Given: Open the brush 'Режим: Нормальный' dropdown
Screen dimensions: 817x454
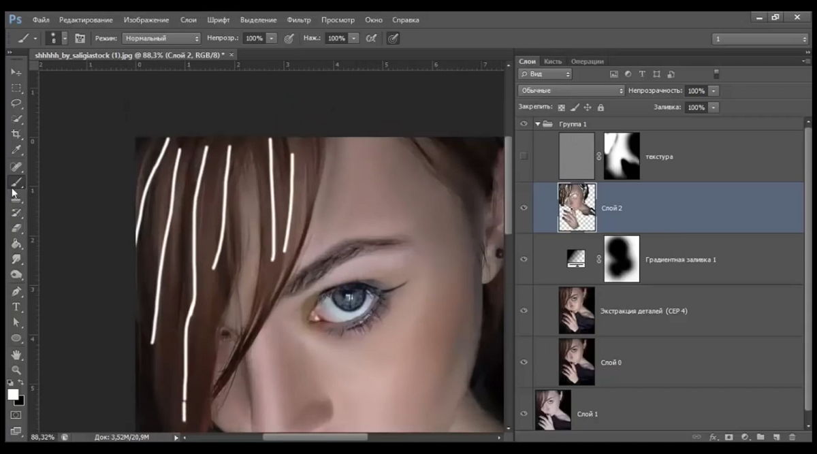Looking at the screenshot, I should (x=161, y=39).
